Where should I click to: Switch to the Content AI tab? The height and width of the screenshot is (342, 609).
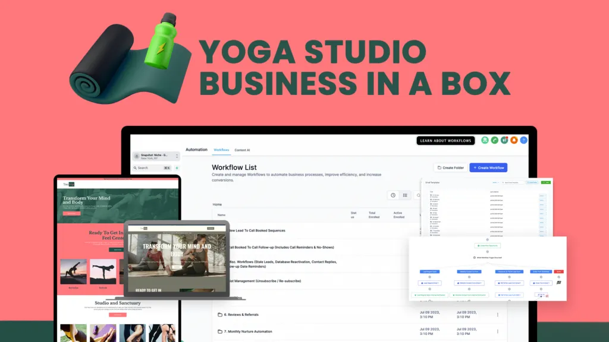243,150
